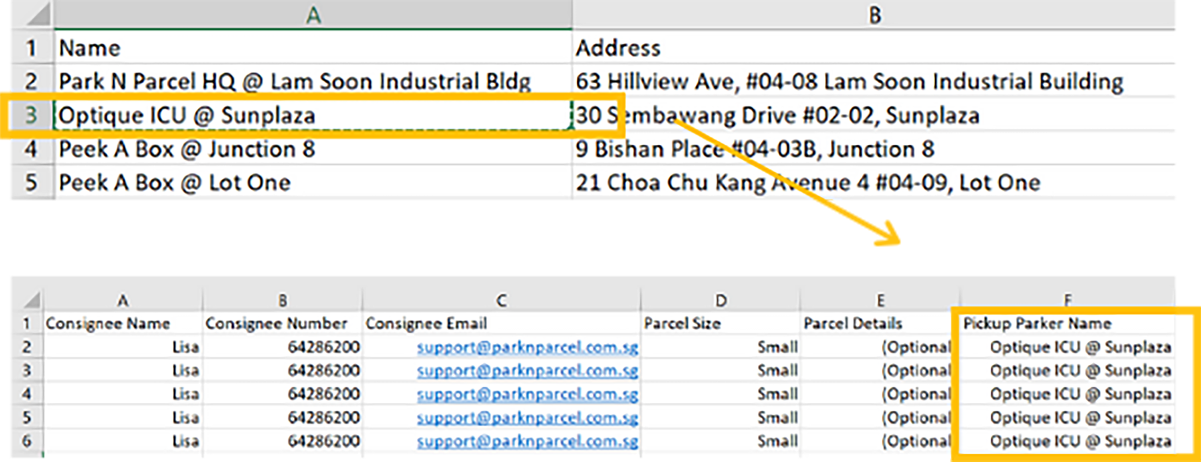Open support email link in row 6
Viewport: 1201px width, 462px height.
click(527, 441)
